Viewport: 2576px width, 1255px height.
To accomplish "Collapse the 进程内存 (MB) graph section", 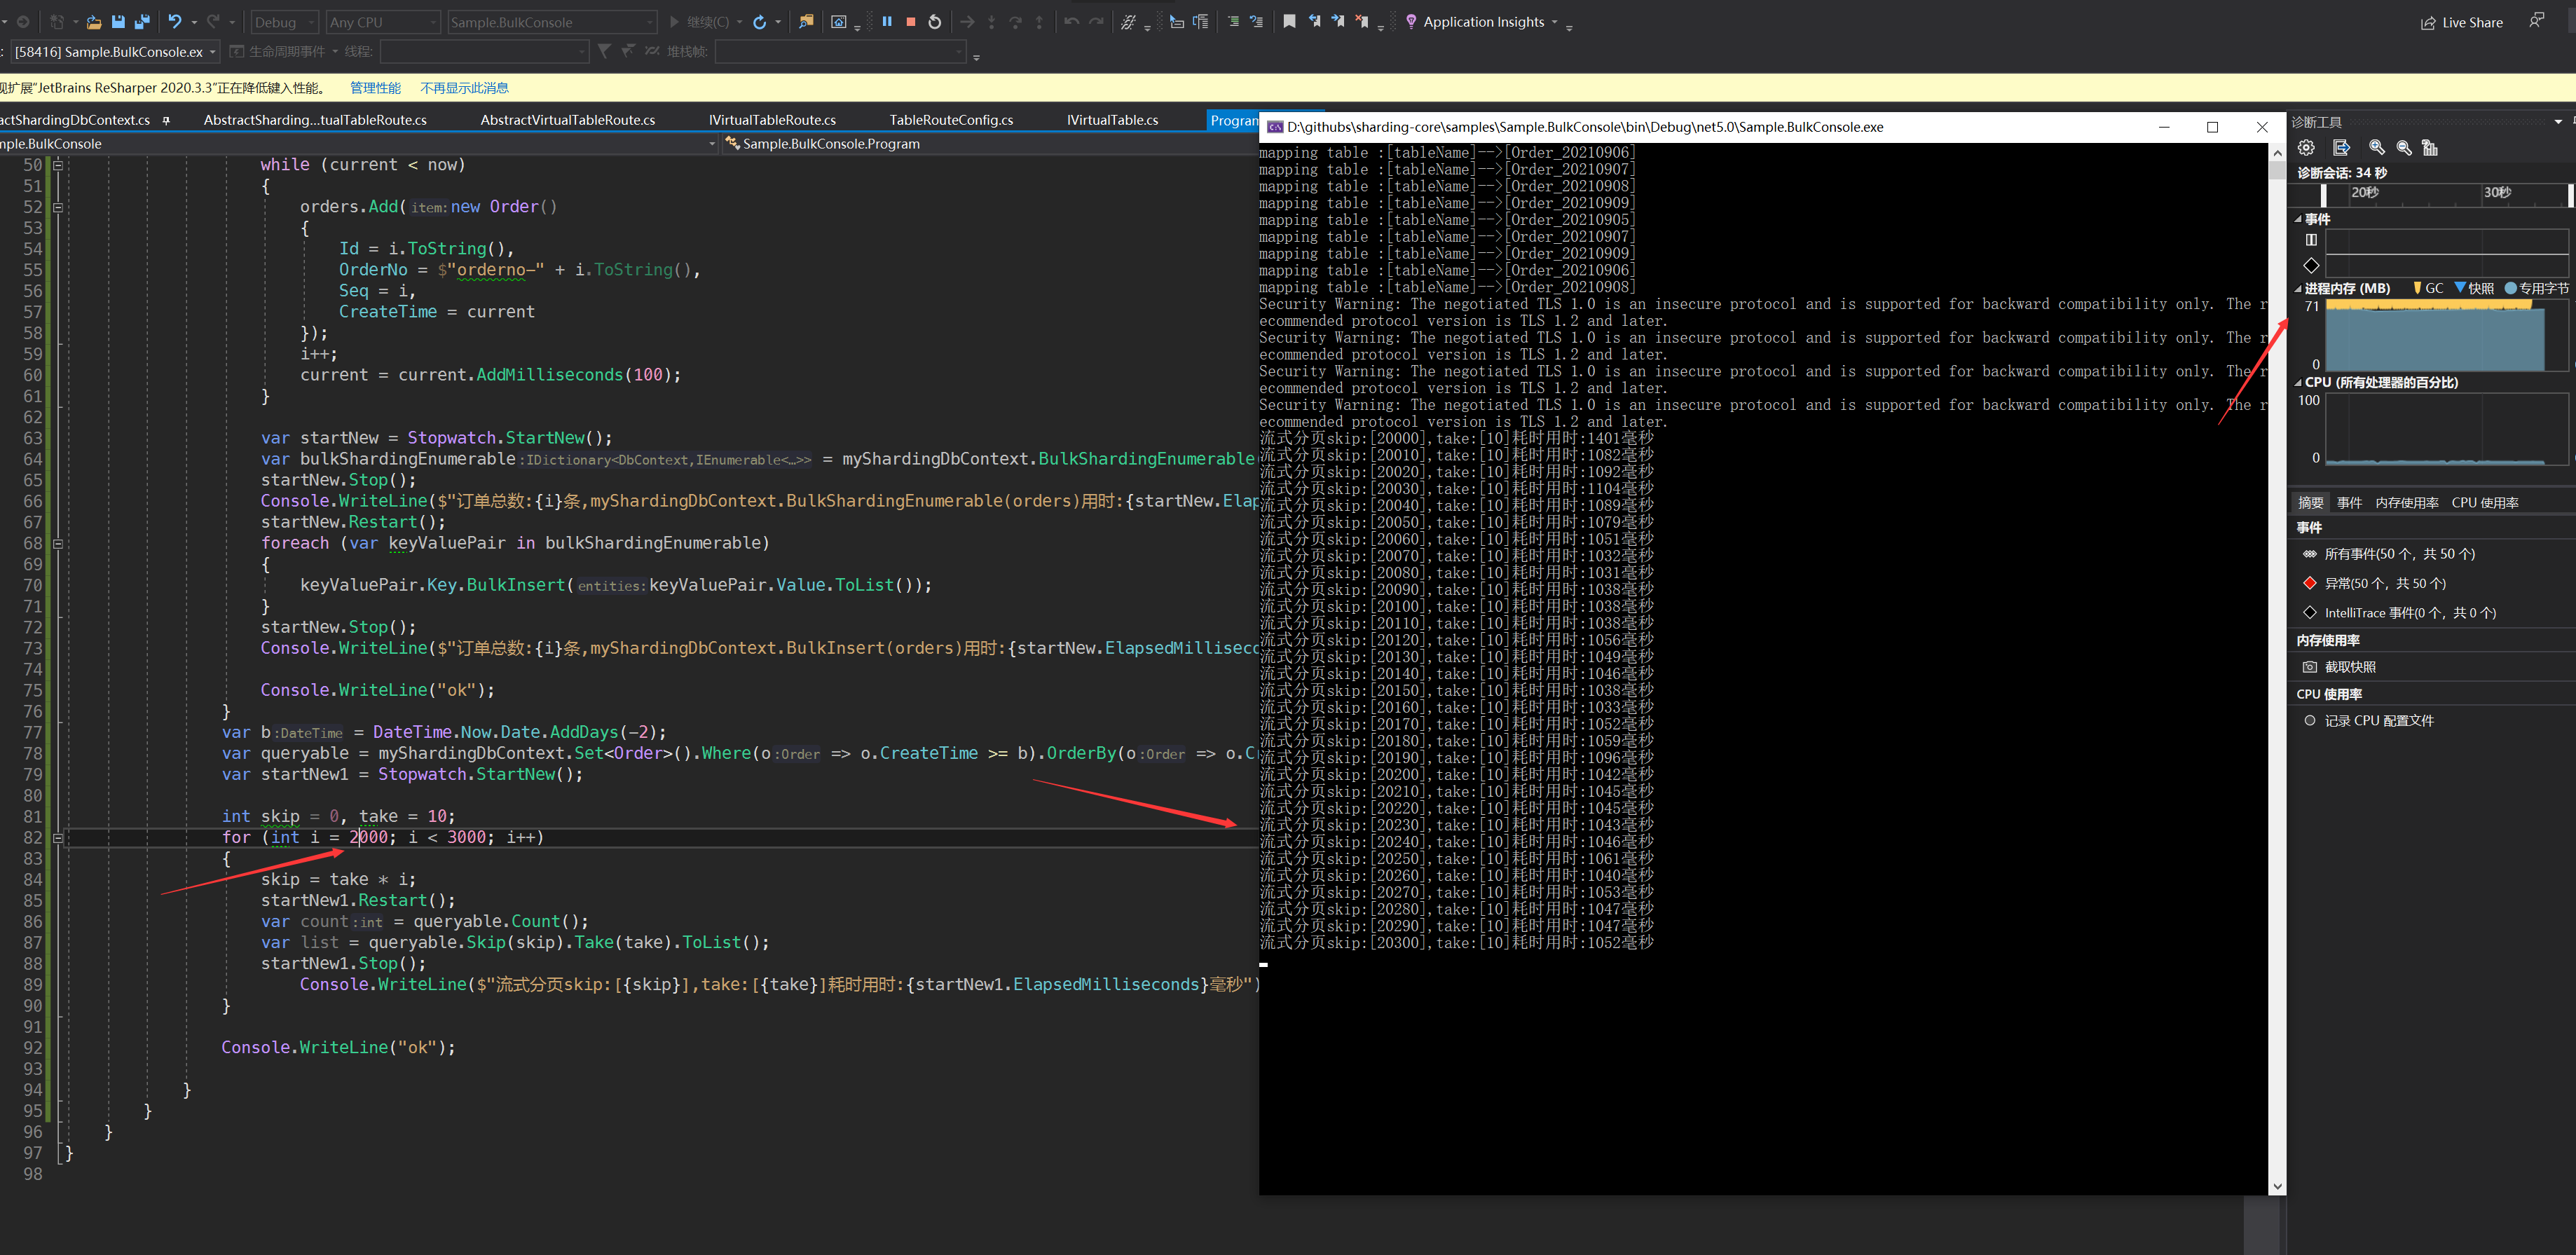I will click(2298, 288).
